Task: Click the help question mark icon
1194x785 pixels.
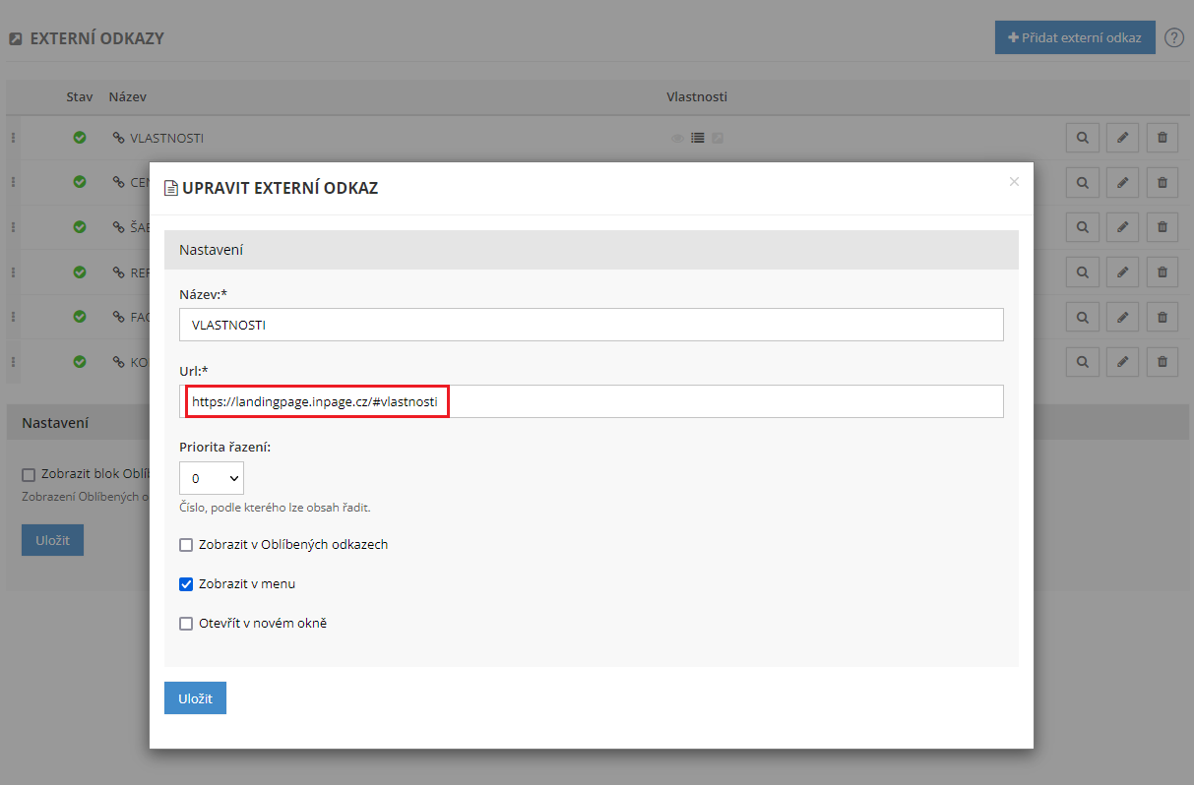Action: tap(1173, 37)
